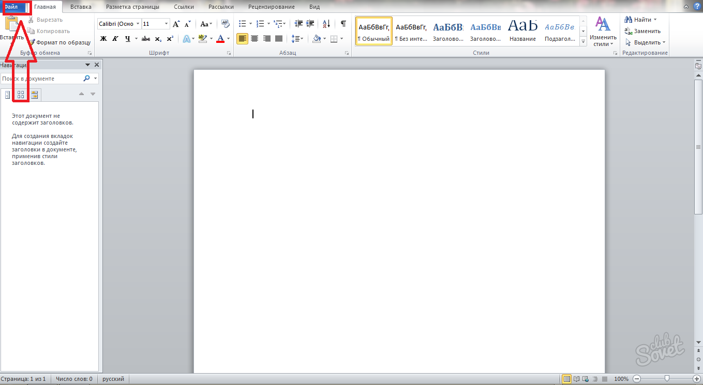Click the grow font size icon

tap(176, 24)
